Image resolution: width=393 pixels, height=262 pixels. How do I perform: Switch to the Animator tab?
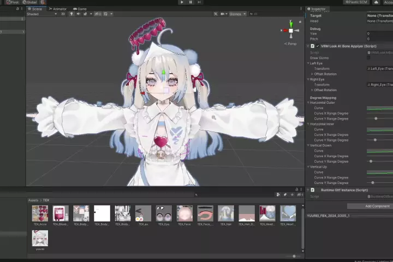(58, 9)
